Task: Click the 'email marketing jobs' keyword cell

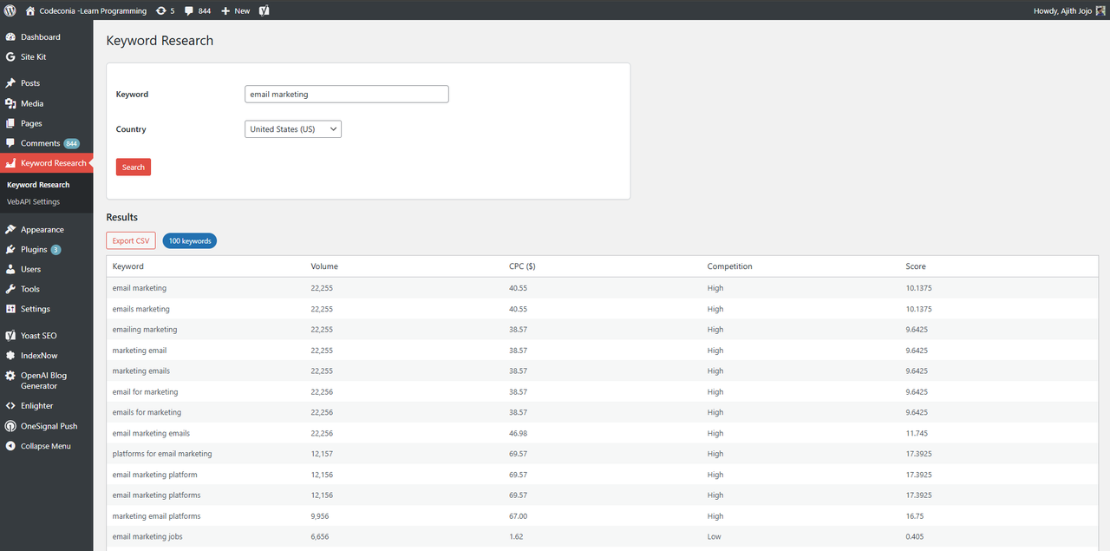Action: coord(147,537)
